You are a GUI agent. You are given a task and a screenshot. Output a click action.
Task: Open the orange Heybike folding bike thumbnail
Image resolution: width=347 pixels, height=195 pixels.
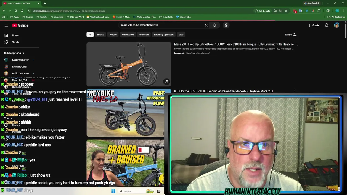129,64
